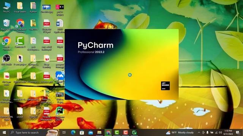Open the Mail app from taskbar

pos(91,133)
